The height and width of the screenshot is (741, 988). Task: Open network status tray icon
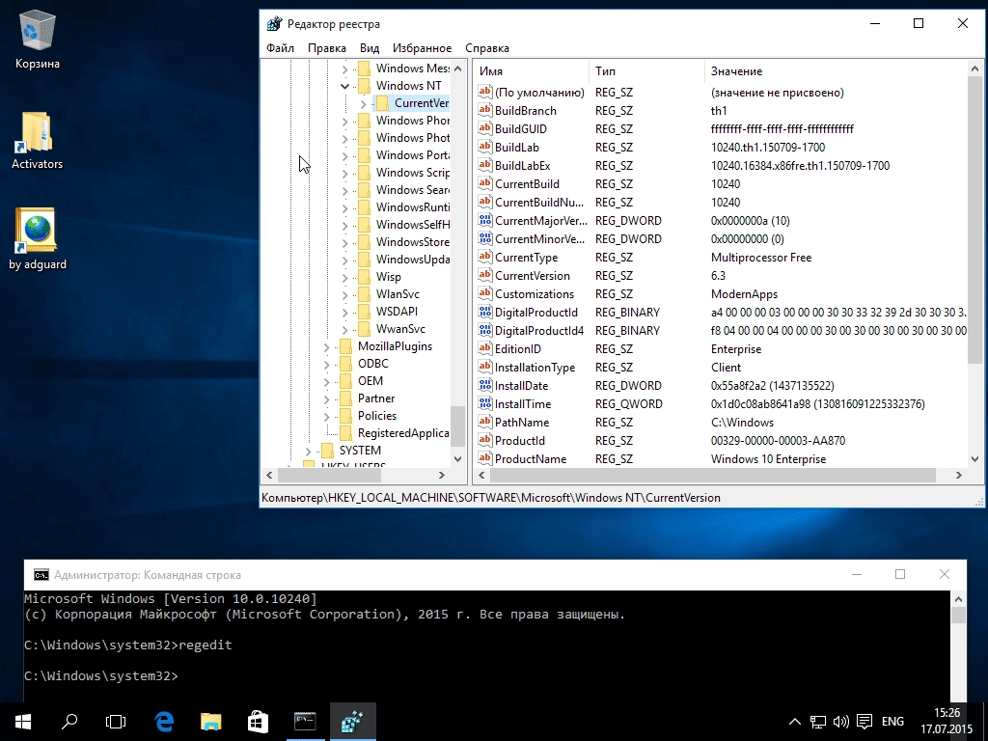[x=818, y=722]
